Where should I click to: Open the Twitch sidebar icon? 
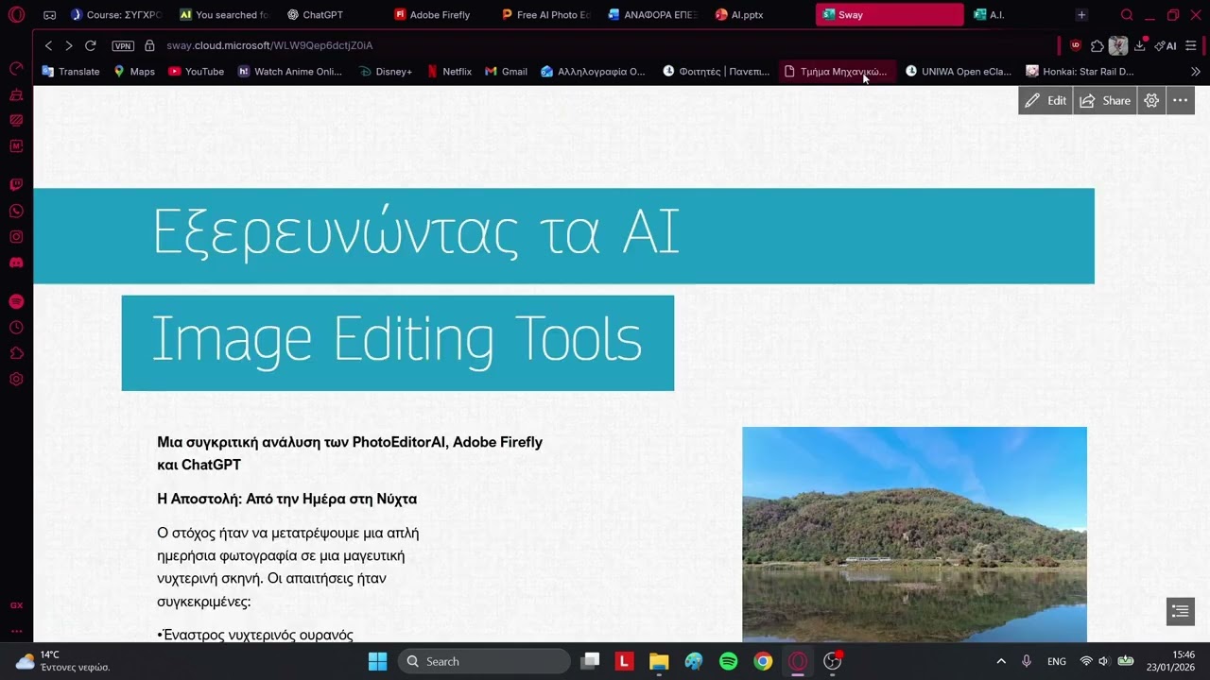[x=16, y=185]
